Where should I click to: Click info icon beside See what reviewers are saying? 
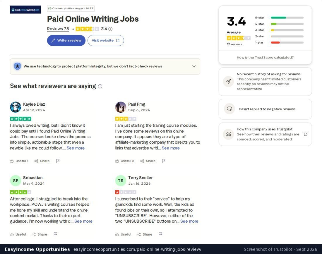(100, 86)
